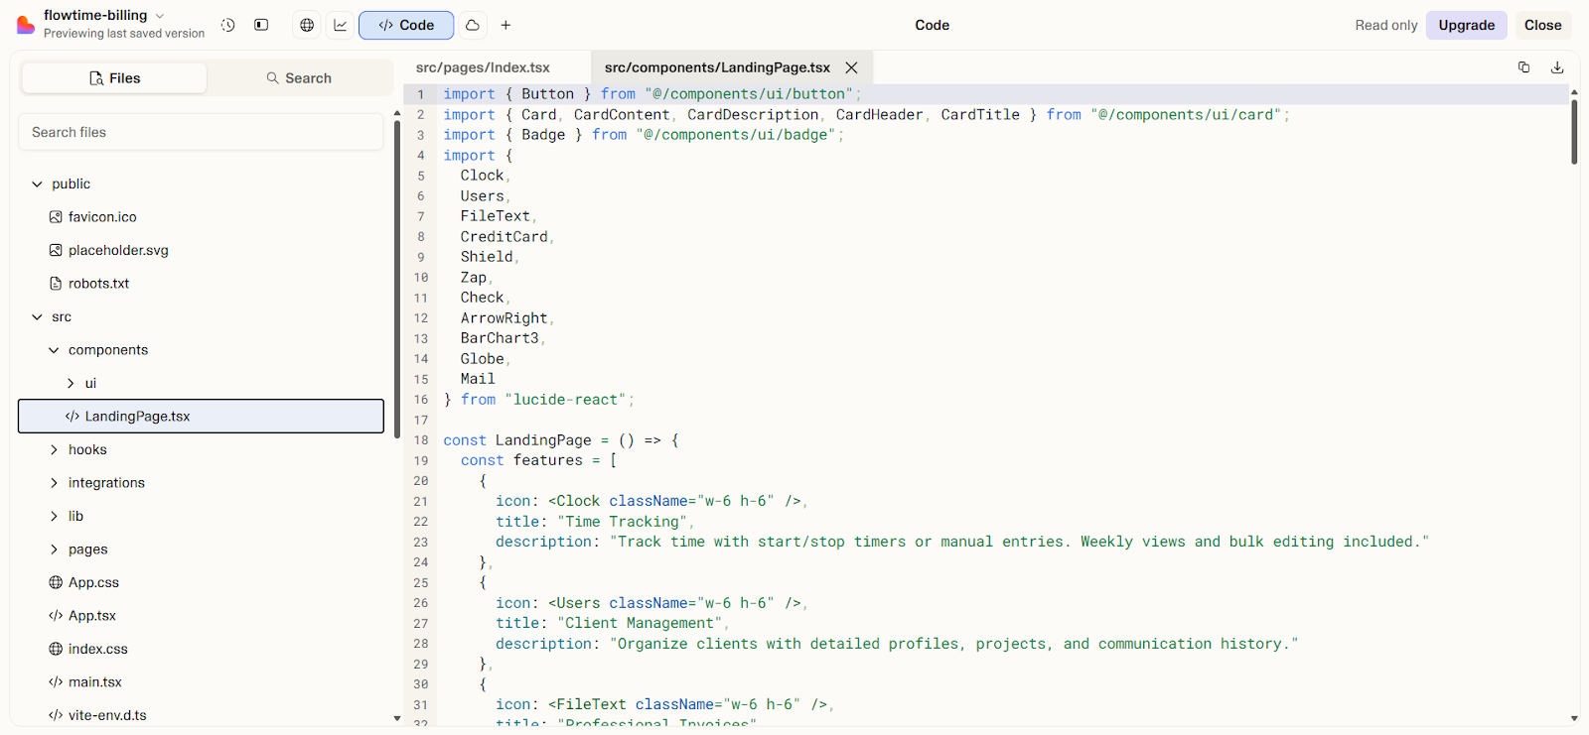Download the file with download icon
The width and height of the screenshot is (1589, 735).
(1557, 67)
